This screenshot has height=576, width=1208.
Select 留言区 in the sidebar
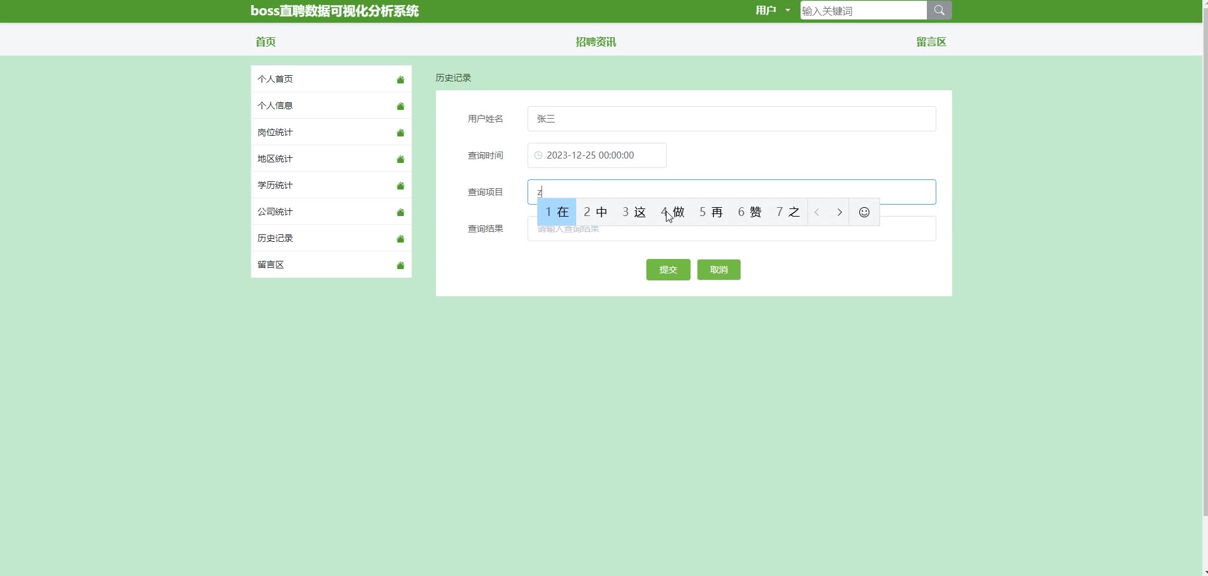(331, 265)
